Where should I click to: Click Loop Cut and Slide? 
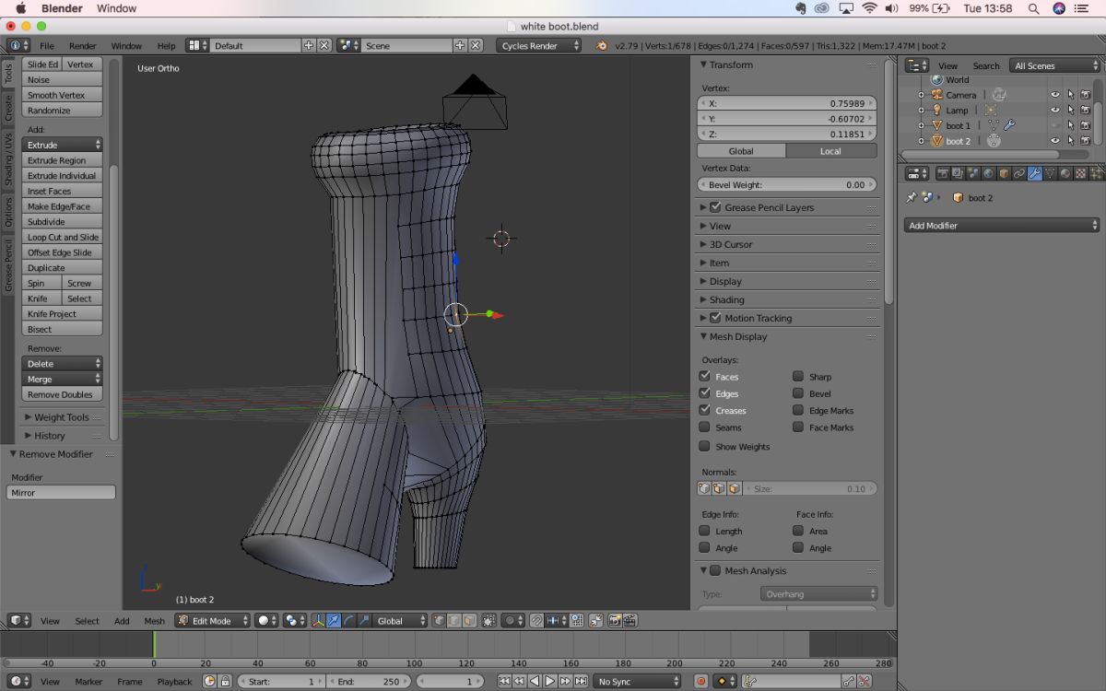(x=62, y=237)
